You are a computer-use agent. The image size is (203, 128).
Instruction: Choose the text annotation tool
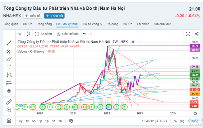pyautogui.click(x=9, y=67)
